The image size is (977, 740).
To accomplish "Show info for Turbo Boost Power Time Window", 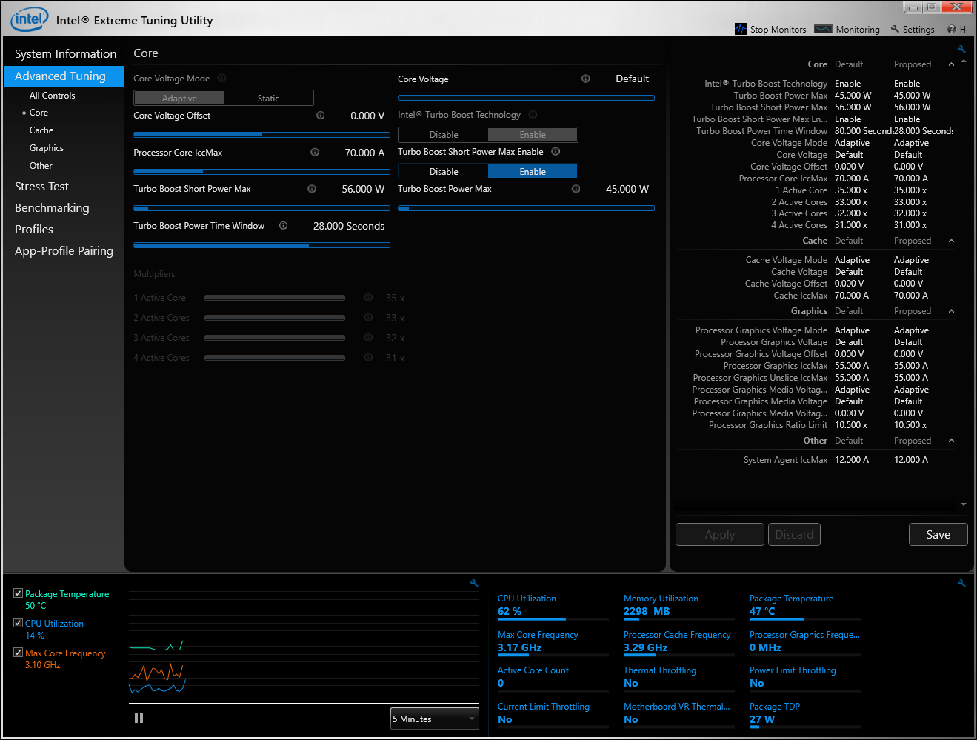I will [283, 225].
